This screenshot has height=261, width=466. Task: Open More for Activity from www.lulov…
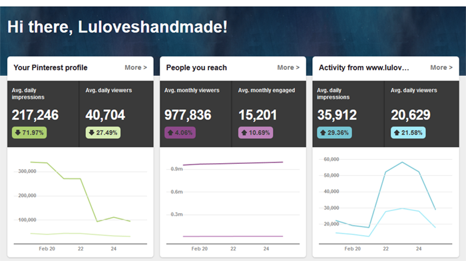click(441, 67)
